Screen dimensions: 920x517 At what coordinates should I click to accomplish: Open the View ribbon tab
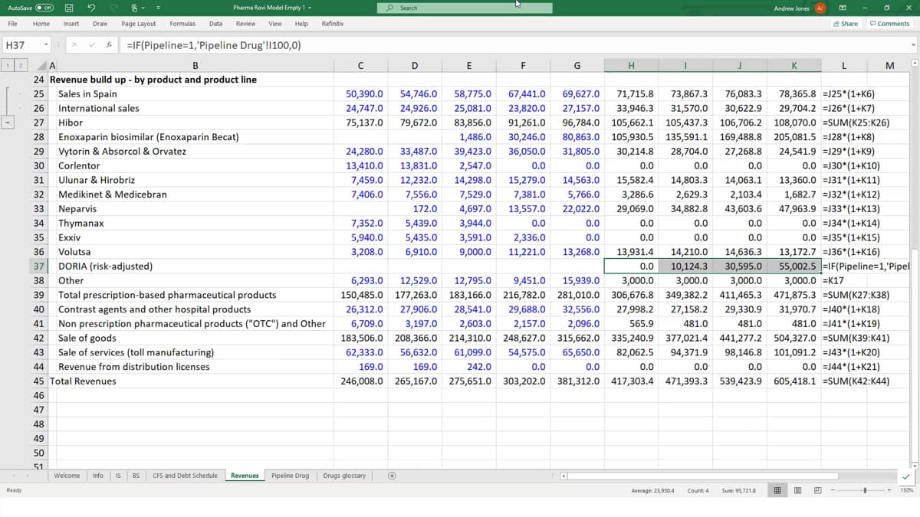[275, 24]
